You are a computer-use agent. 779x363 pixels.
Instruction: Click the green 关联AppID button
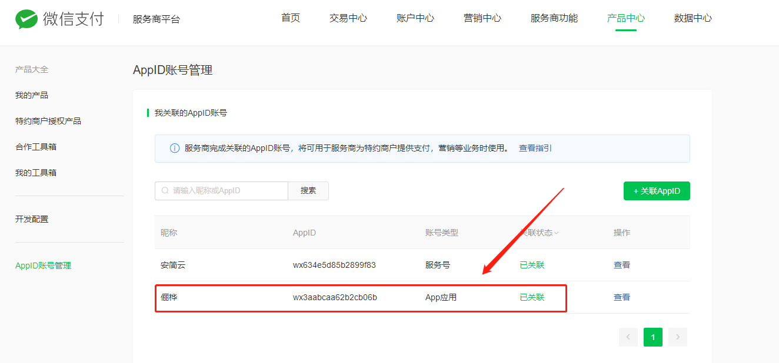(x=657, y=191)
